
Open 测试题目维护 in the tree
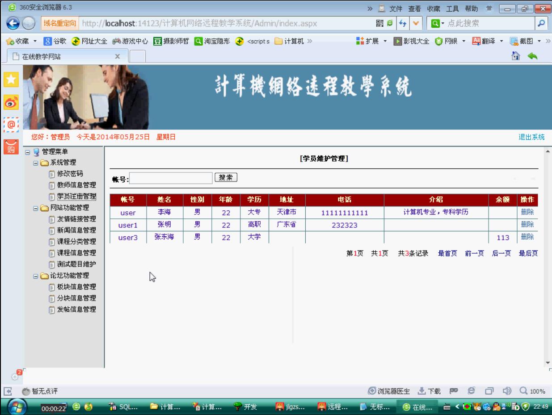[x=76, y=264]
